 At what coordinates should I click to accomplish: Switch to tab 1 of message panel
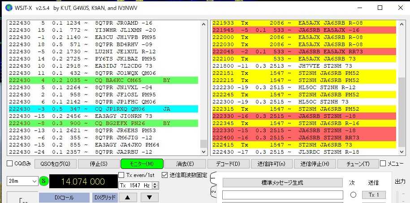pyautogui.click(x=214, y=179)
